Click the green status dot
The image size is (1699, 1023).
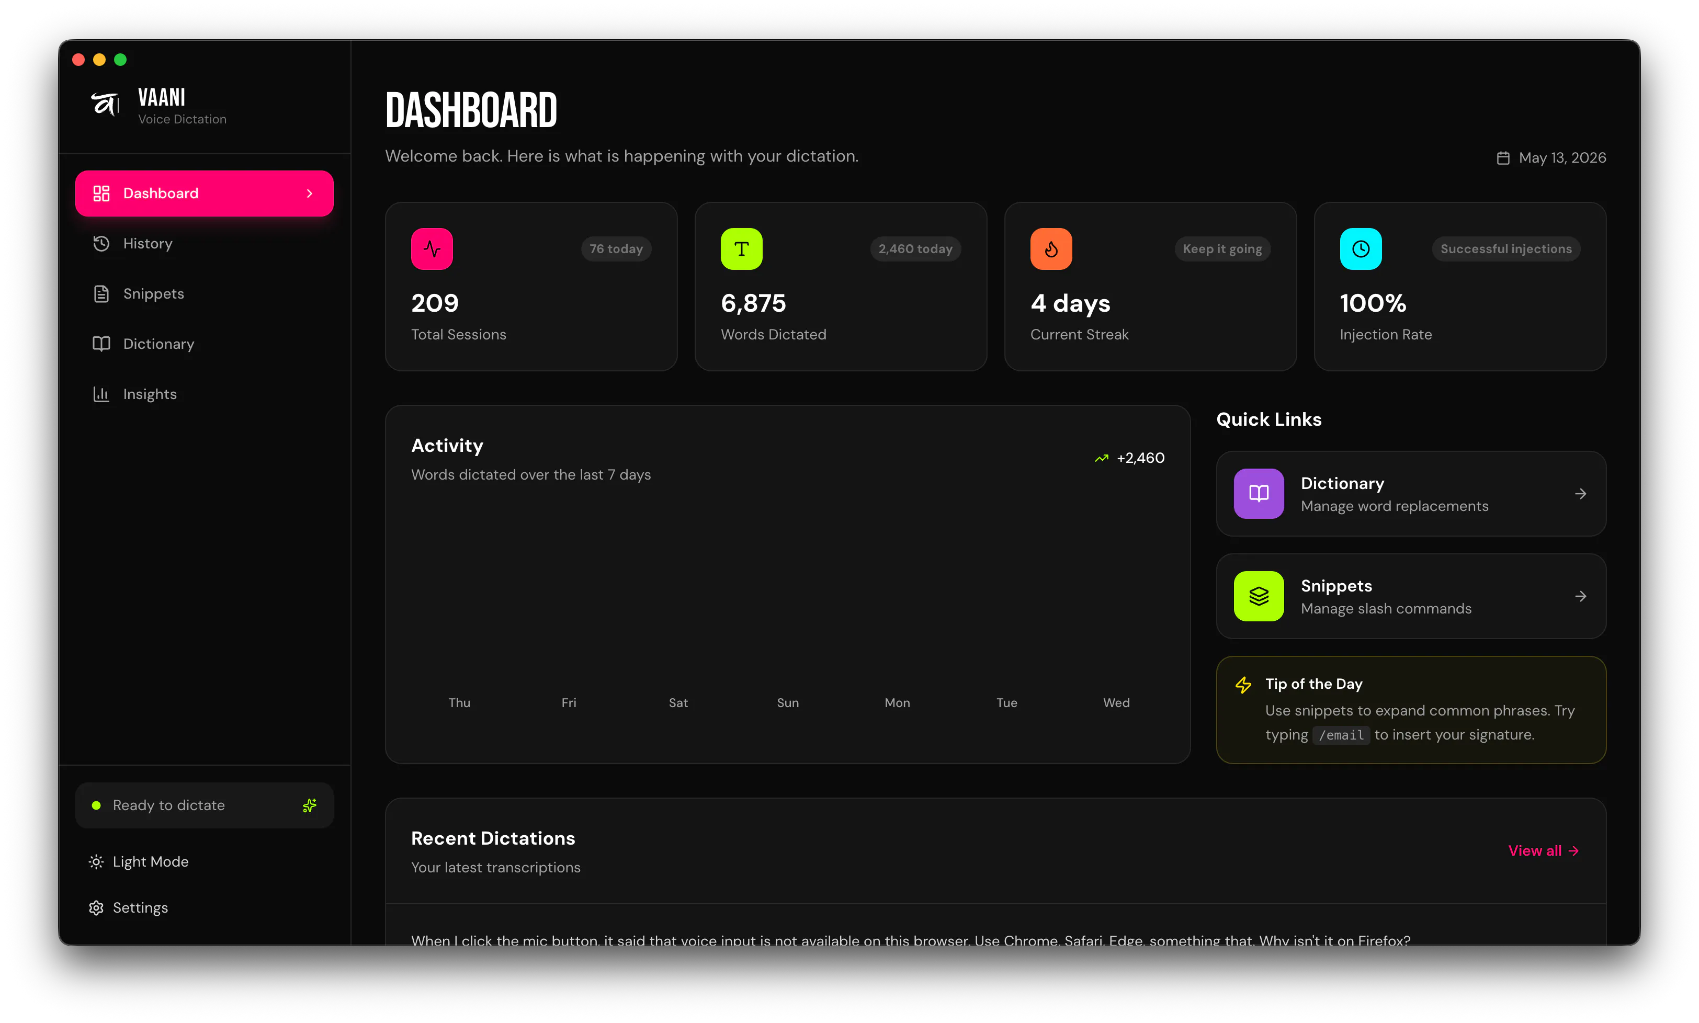click(x=96, y=805)
